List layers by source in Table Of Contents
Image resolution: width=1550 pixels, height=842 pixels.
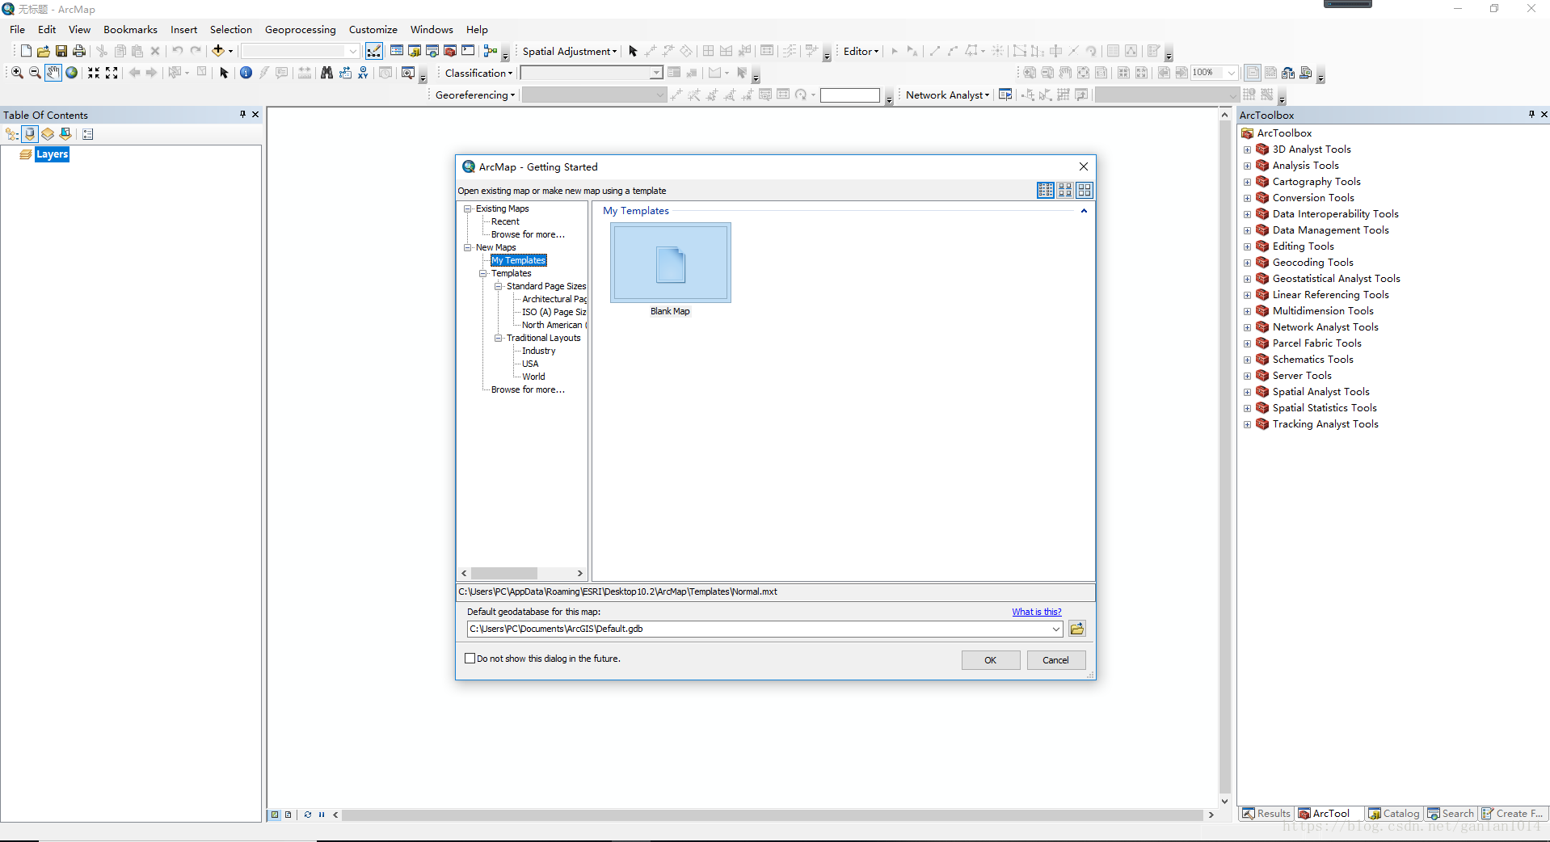(30, 134)
